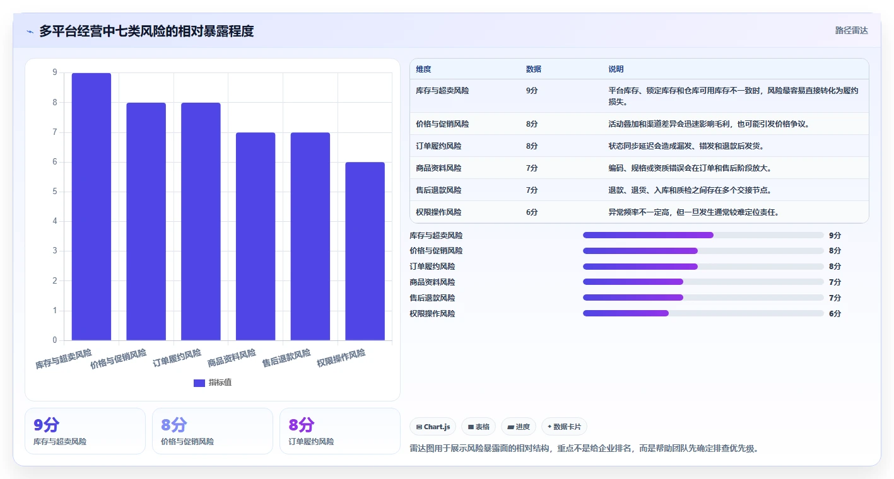Click the page title 多平台经营中七类风险的相对暴露程度
Image resolution: width=894 pixels, height=479 pixels.
tap(146, 31)
